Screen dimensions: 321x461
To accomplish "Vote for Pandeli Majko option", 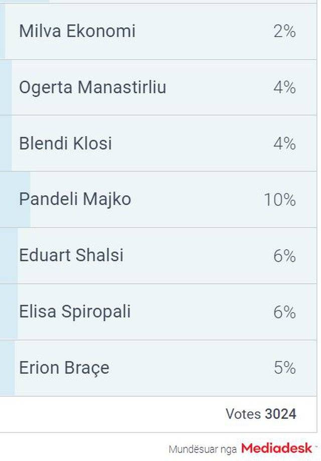I will pyautogui.click(x=158, y=199).
